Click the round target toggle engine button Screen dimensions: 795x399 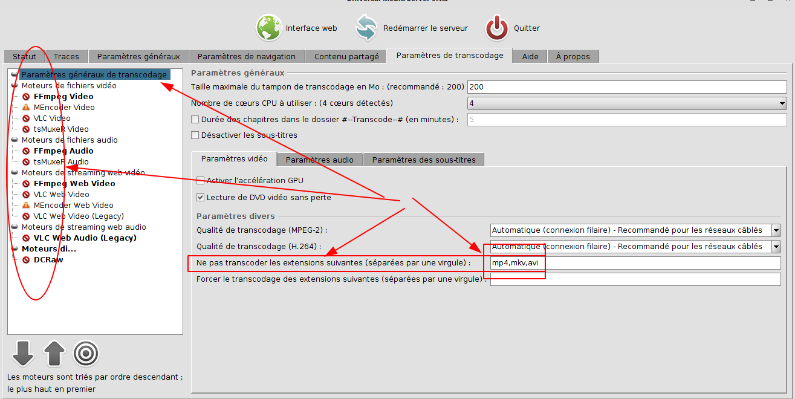pos(86,354)
